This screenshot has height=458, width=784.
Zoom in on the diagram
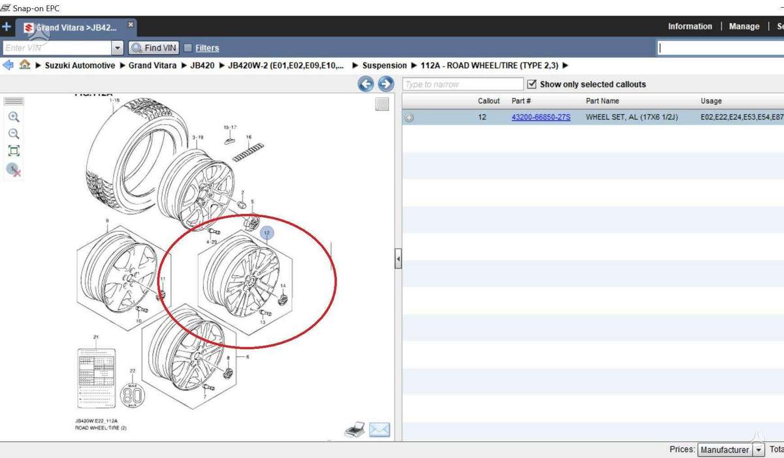(14, 117)
